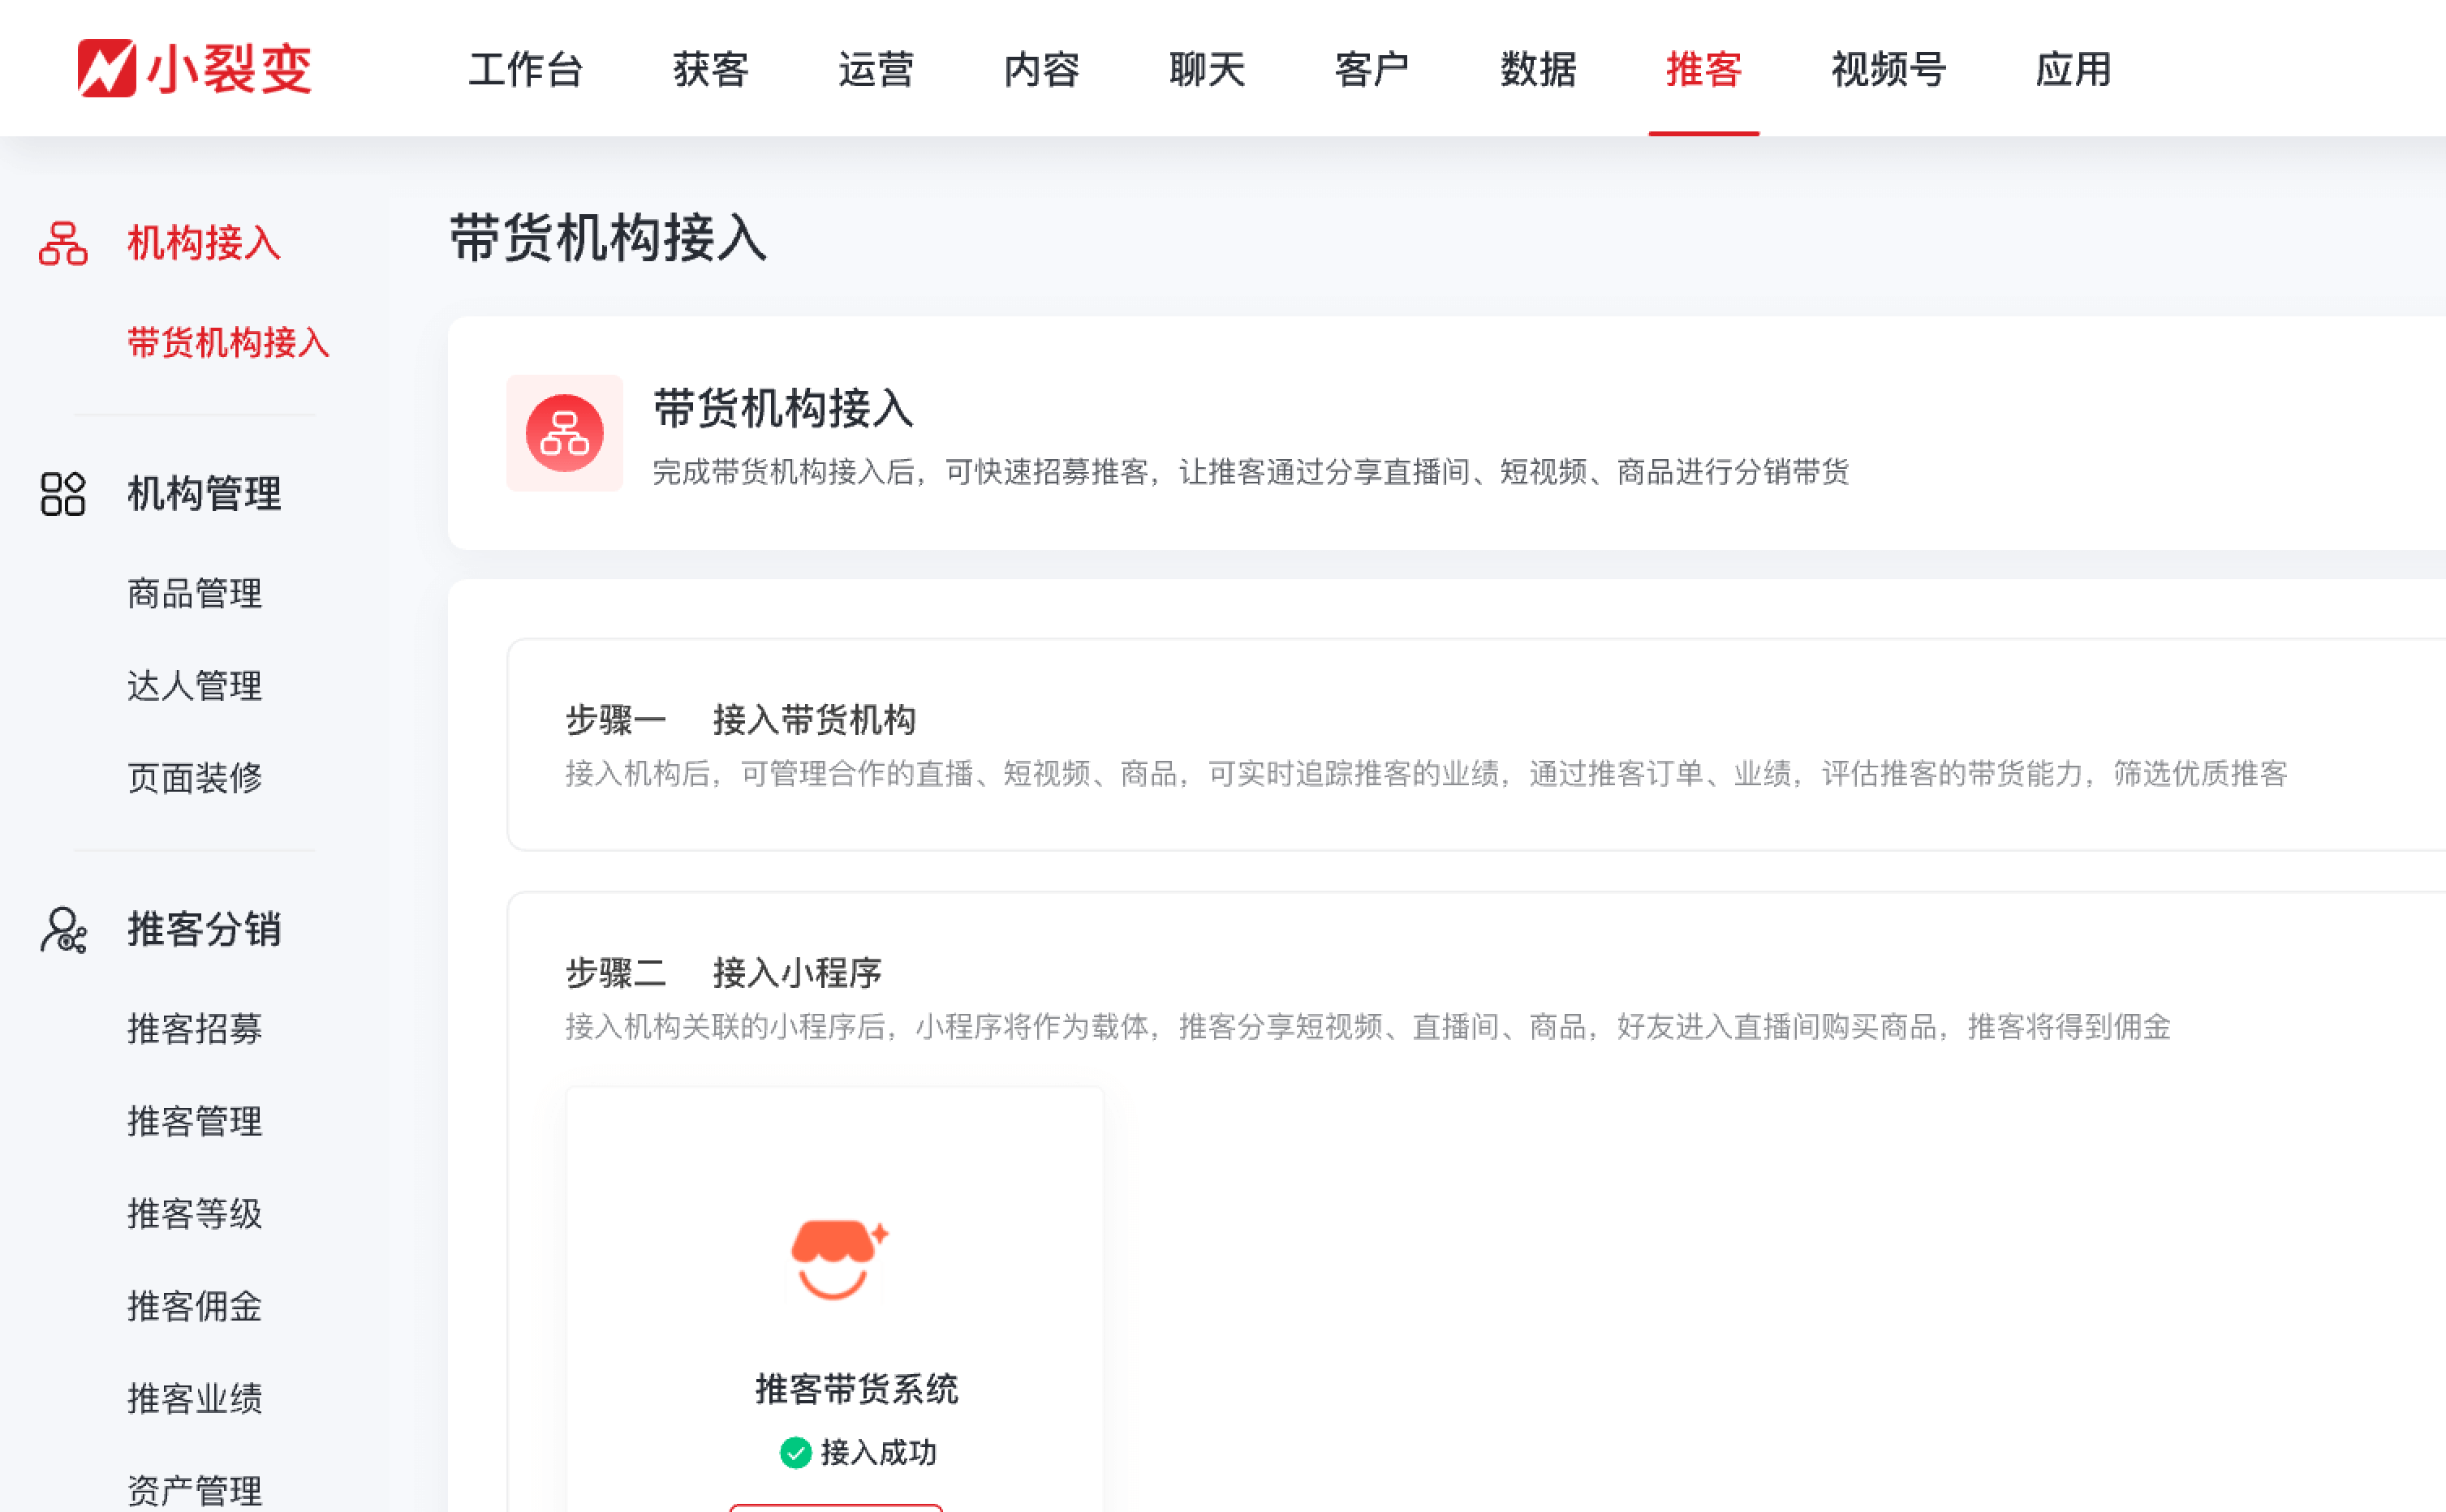Open the 数据 navigation tab
Viewport: 2446px width, 1512px height.
(1539, 70)
